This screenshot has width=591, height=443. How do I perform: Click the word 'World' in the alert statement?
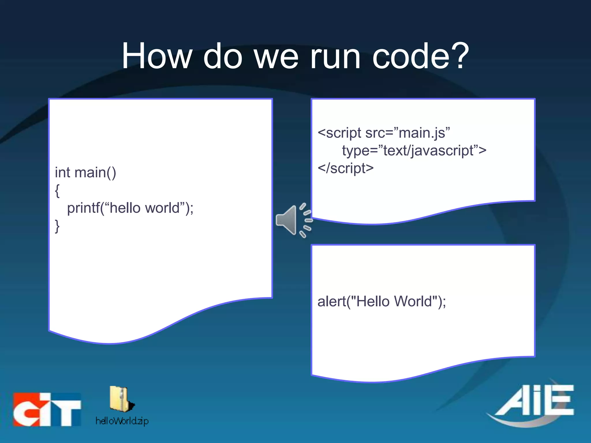click(x=413, y=301)
